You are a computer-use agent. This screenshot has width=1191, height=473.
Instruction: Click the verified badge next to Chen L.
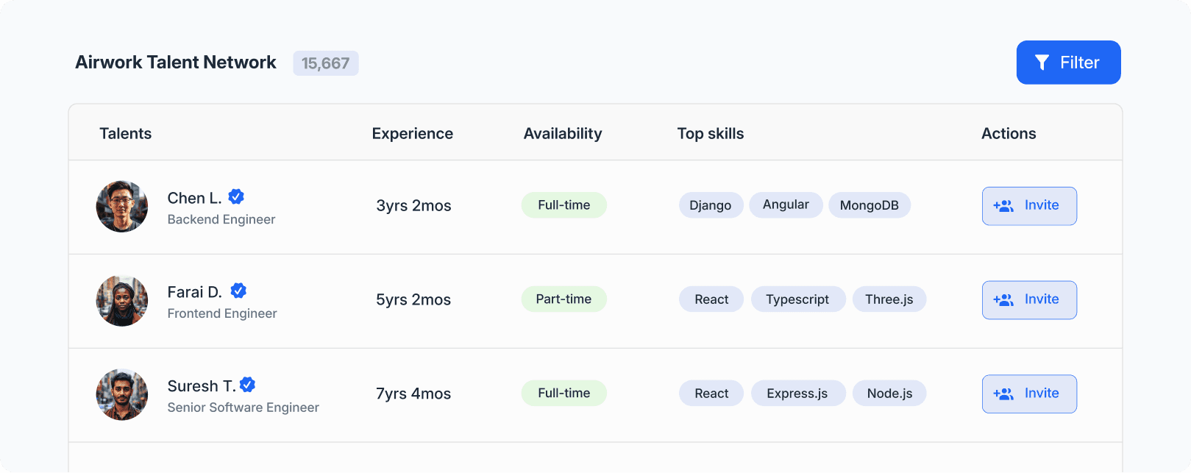point(236,197)
